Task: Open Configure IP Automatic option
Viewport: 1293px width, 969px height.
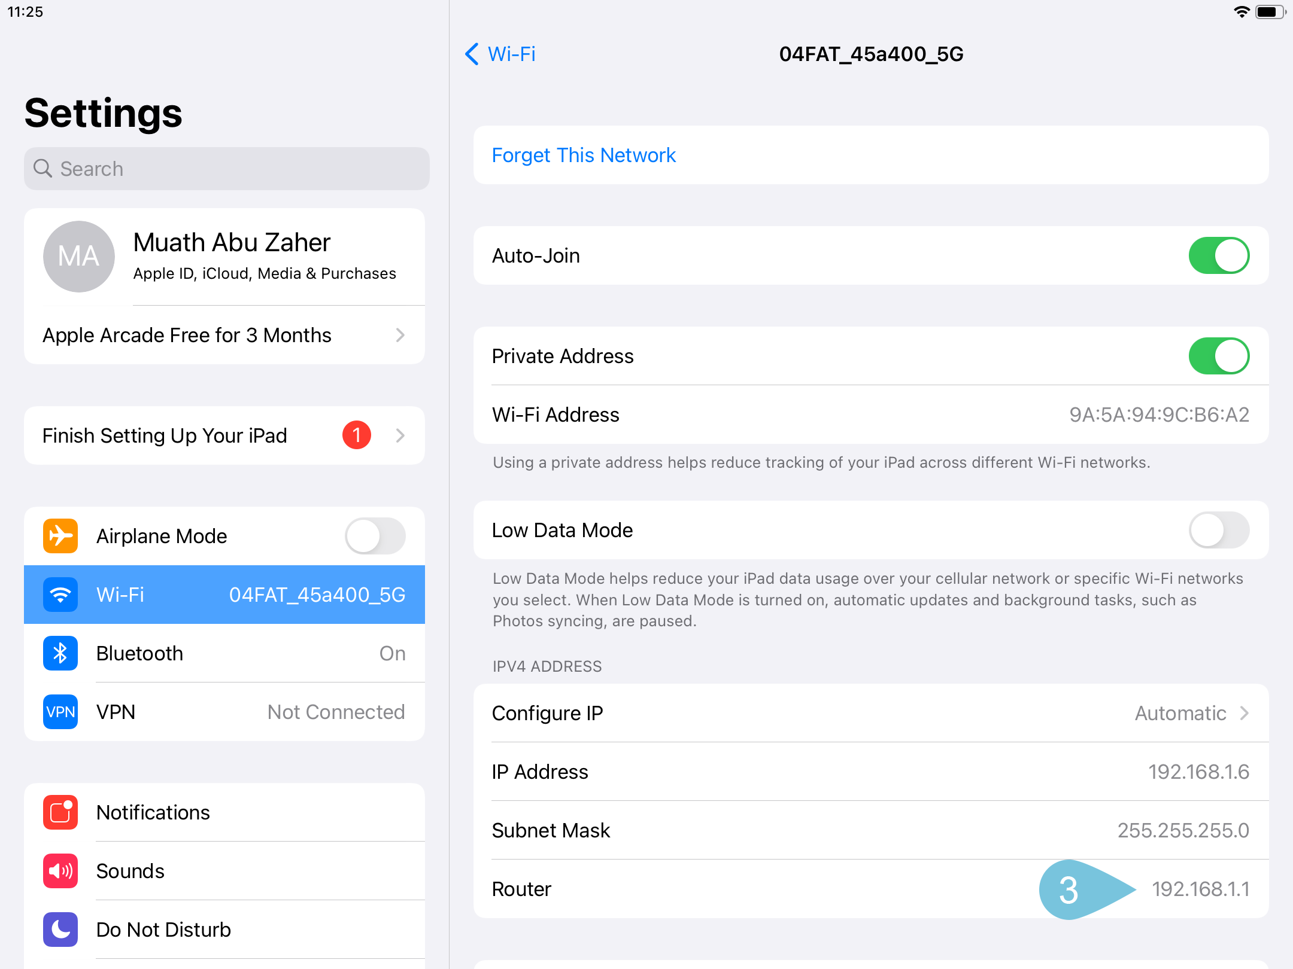Action: coord(870,713)
